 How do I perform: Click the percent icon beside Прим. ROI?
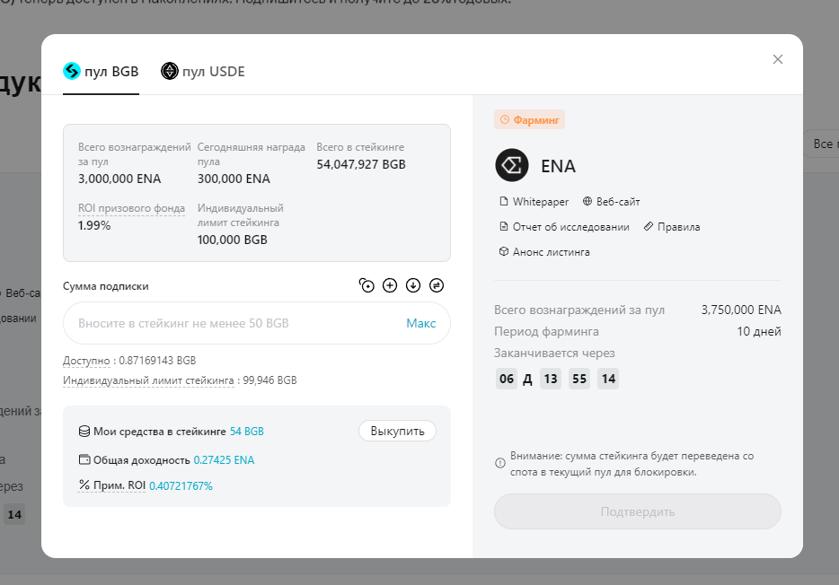coord(84,485)
